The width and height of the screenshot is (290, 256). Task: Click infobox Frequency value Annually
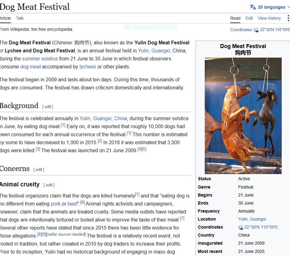(x=246, y=211)
